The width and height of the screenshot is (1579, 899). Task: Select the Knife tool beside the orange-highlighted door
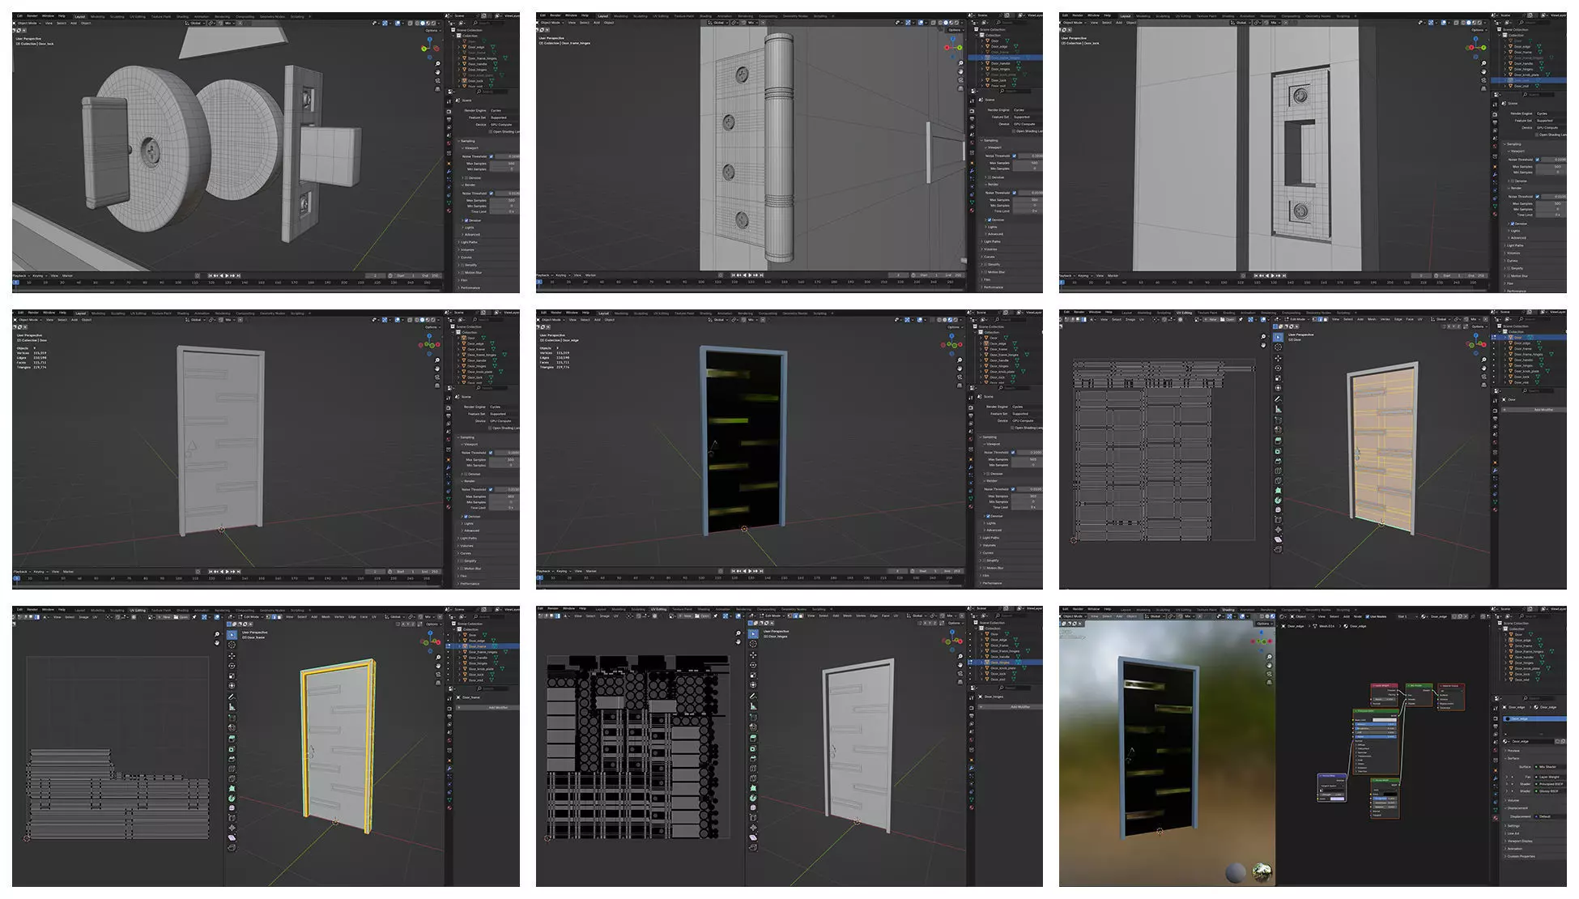tap(1278, 480)
